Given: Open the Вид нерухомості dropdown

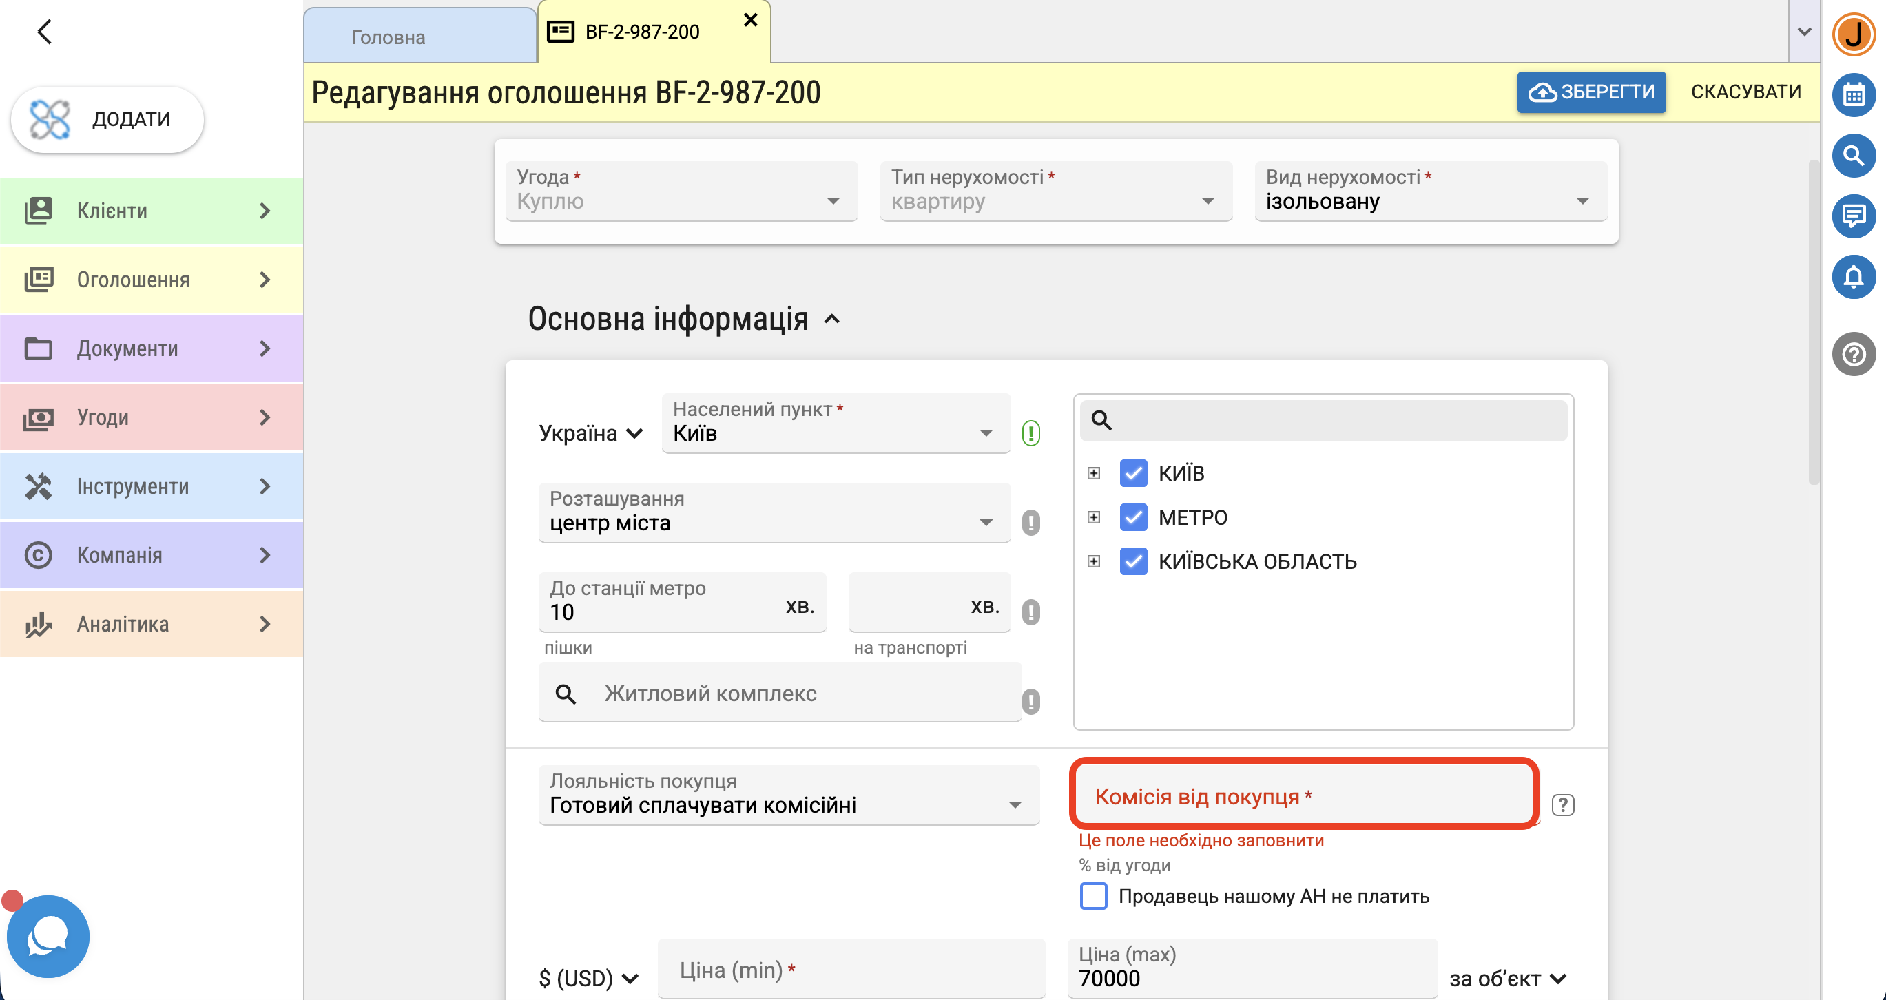Looking at the screenshot, I should (x=1430, y=190).
